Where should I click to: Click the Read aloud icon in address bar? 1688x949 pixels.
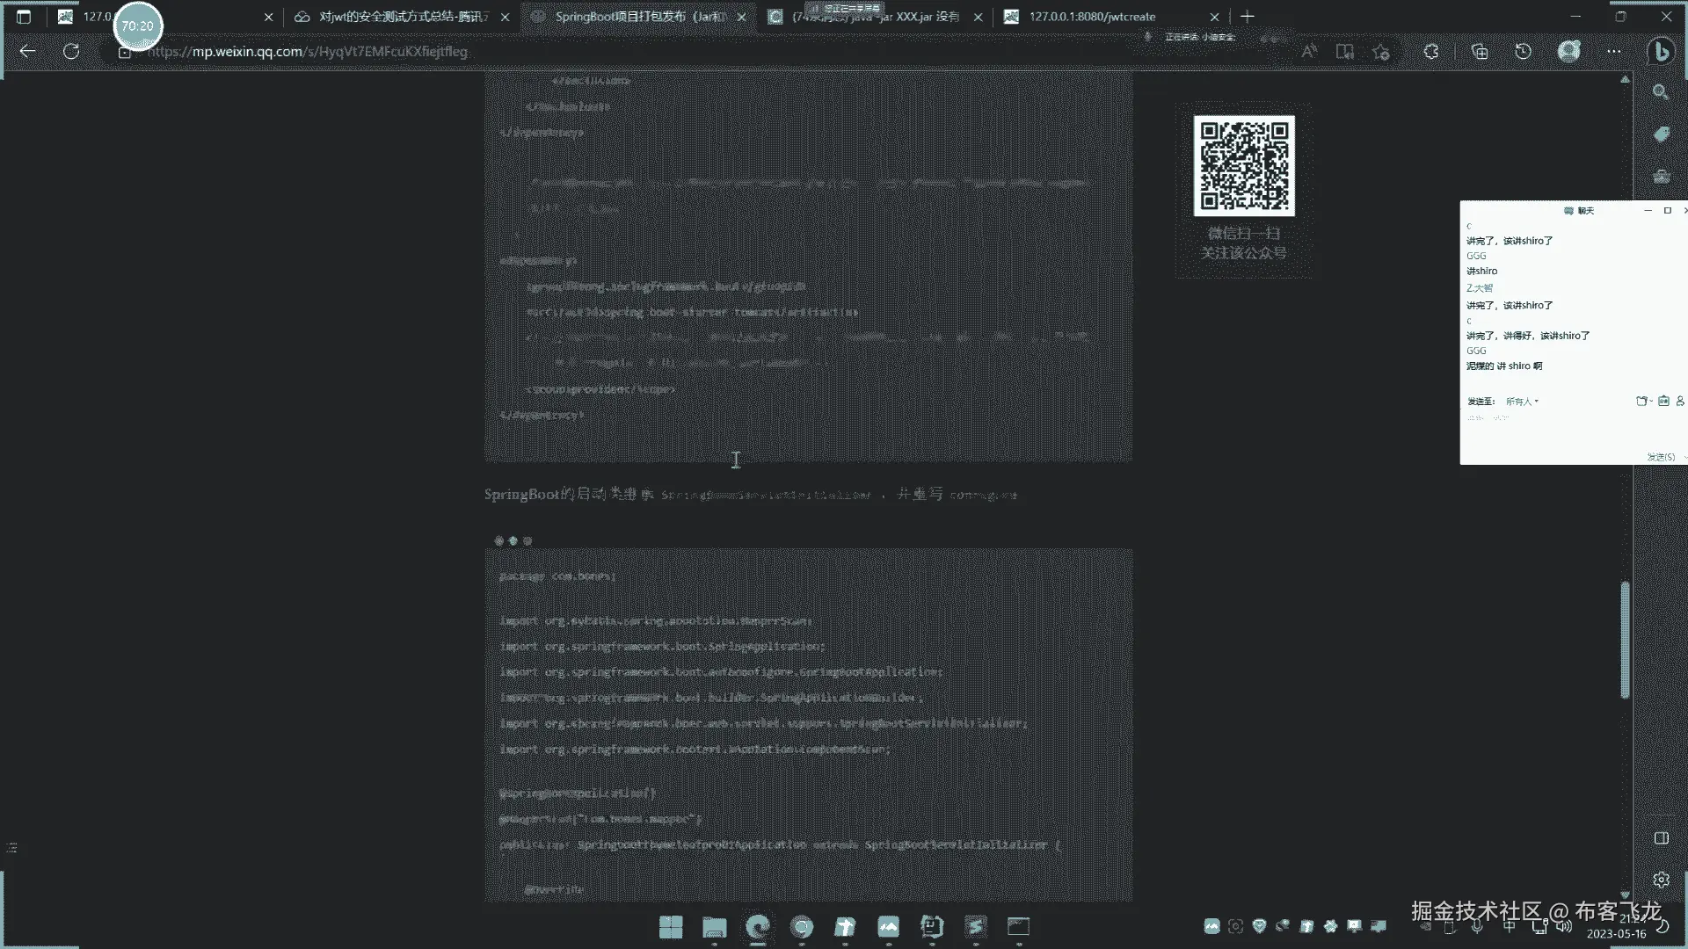pos(1309,52)
